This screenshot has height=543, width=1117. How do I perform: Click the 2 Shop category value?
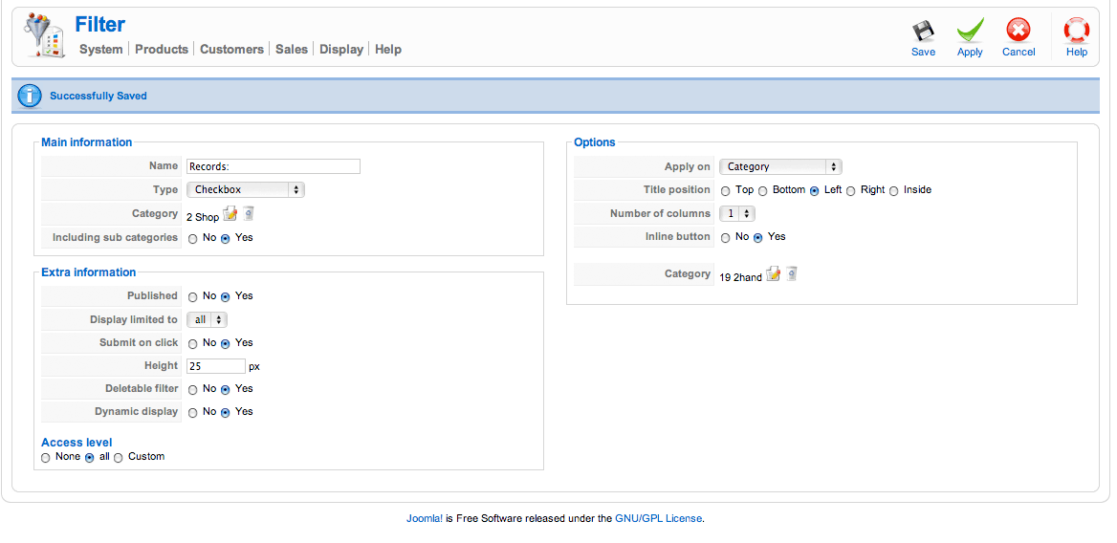pyautogui.click(x=203, y=217)
